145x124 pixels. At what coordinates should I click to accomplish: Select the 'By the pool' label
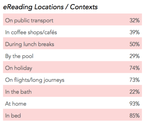click(19, 56)
